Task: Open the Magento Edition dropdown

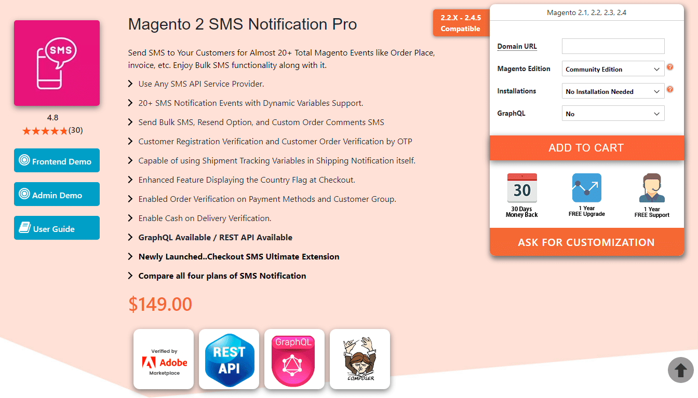Action: (x=613, y=69)
